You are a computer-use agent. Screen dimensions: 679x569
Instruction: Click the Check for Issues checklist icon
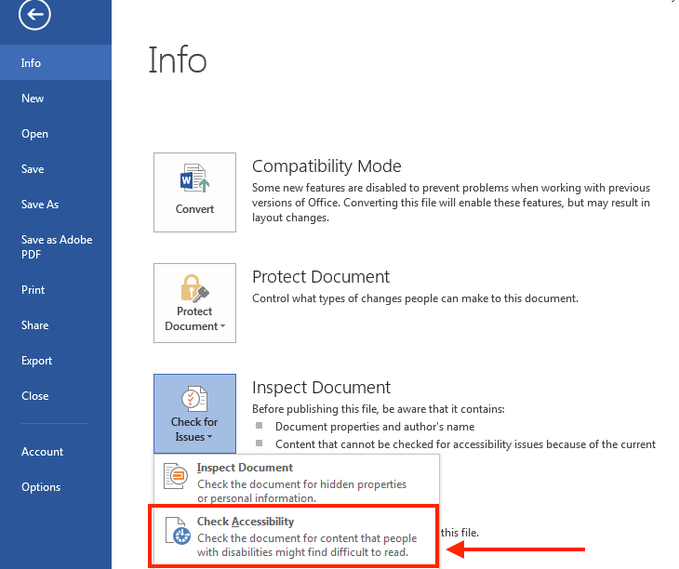[x=194, y=399]
